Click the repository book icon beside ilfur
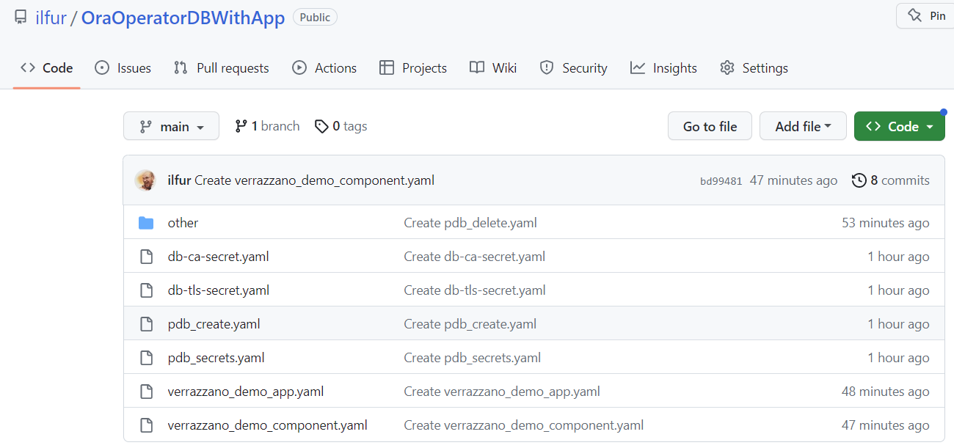This screenshot has height=448, width=954. click(x=21, y=16)
